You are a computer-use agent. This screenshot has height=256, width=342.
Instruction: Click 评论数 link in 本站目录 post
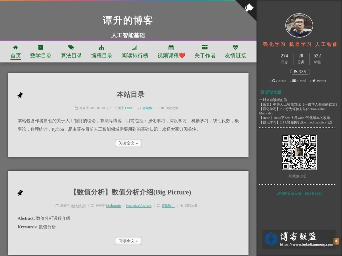(149, 108)
